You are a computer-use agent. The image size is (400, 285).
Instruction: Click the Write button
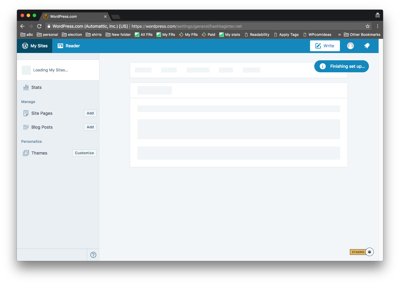pos(325,45)
